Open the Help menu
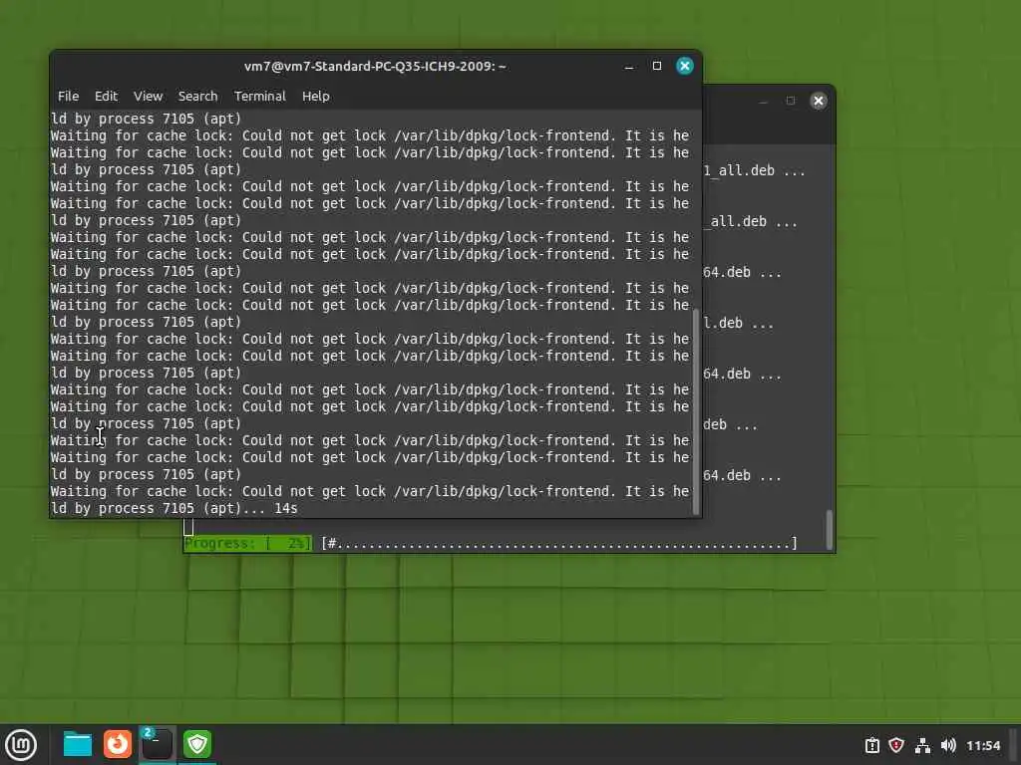This screenshot has width=1021, height=765. click(x=316, y=97)
